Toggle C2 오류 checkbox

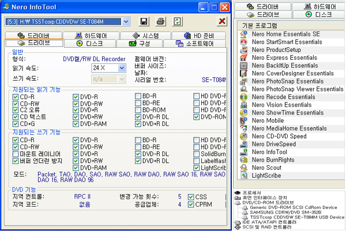[x=15, y=110]
